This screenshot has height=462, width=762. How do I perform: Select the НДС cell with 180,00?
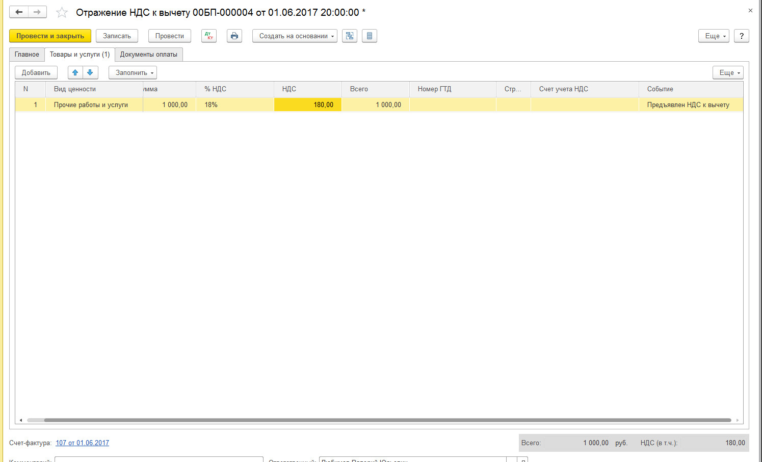coord(308,105)
